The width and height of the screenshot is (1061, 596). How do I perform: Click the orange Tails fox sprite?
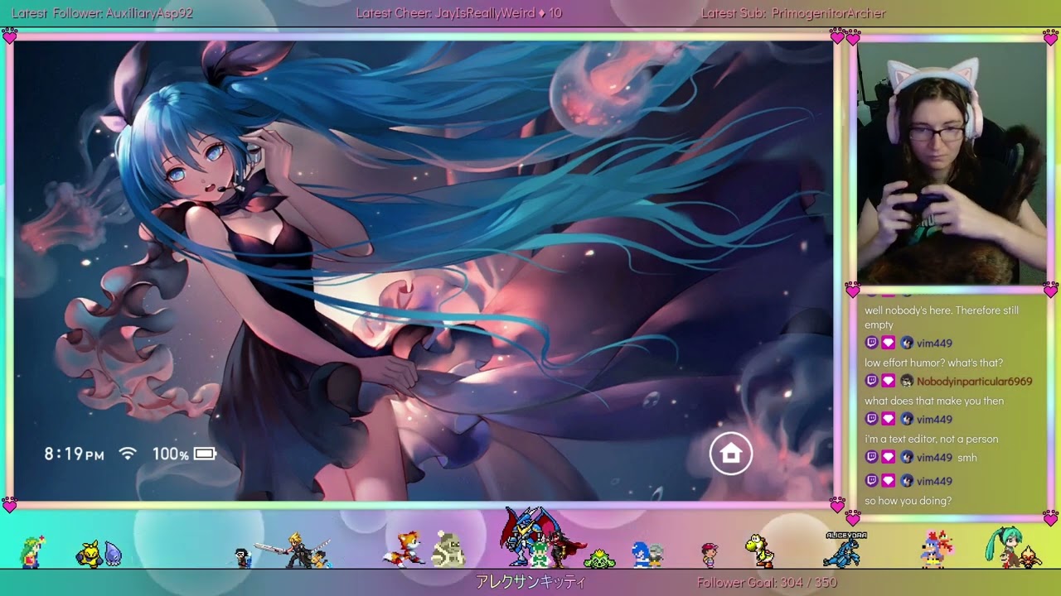tap(405, 549)
